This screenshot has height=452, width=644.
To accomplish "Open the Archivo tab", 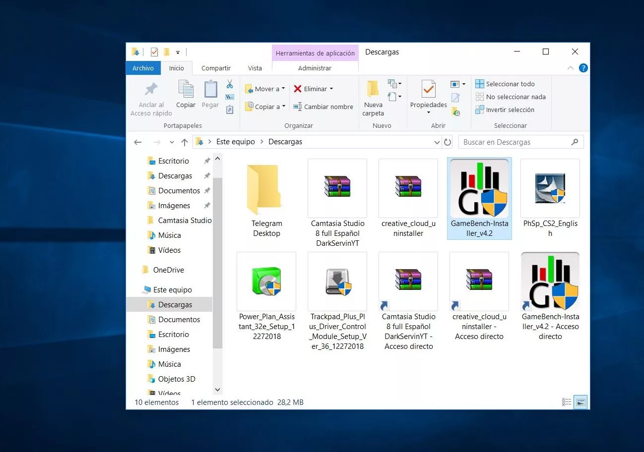I will tap(143, 68).
